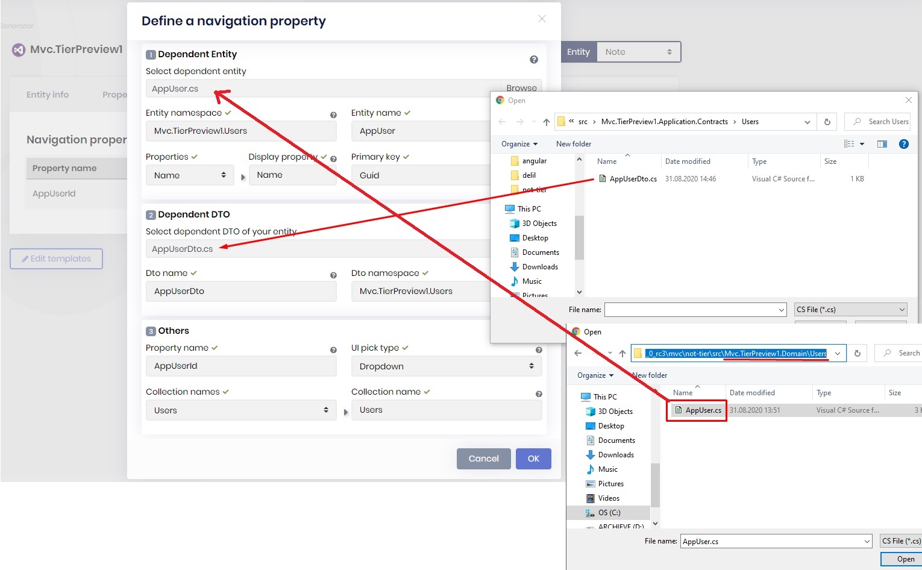Refresh the Users folder view
This screenshot has width=922, height=570.
[x=826, y=121]
